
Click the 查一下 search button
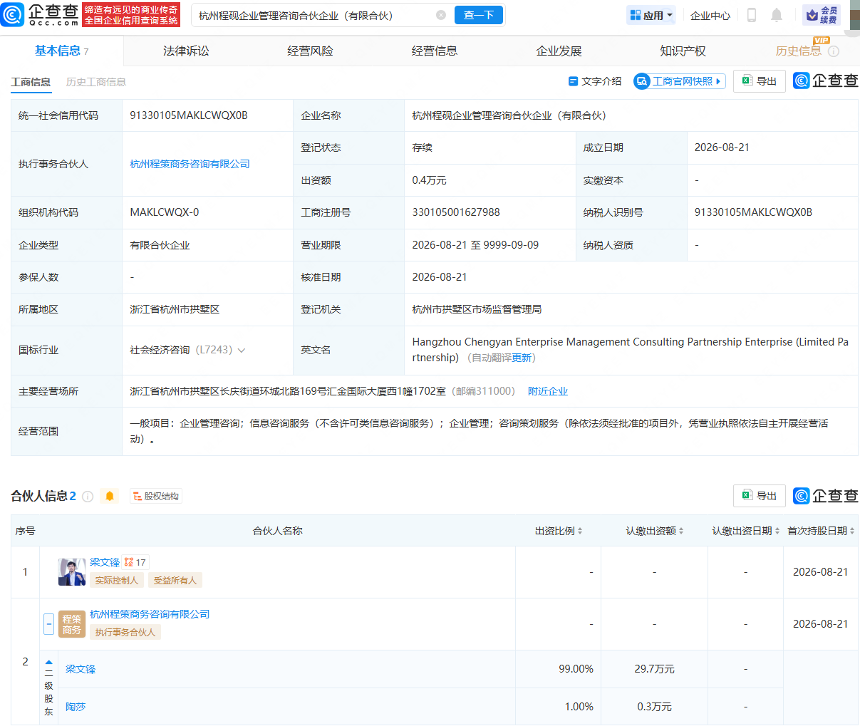tap(479, 15)
